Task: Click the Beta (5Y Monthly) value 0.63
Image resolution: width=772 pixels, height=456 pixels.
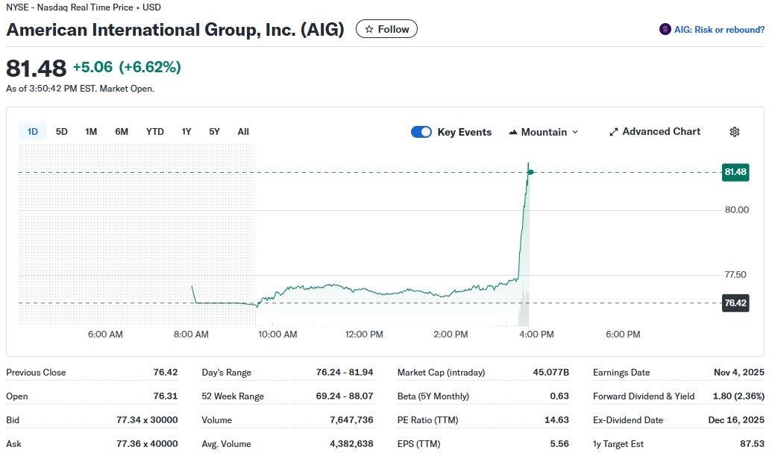Action: click(559, 396)
